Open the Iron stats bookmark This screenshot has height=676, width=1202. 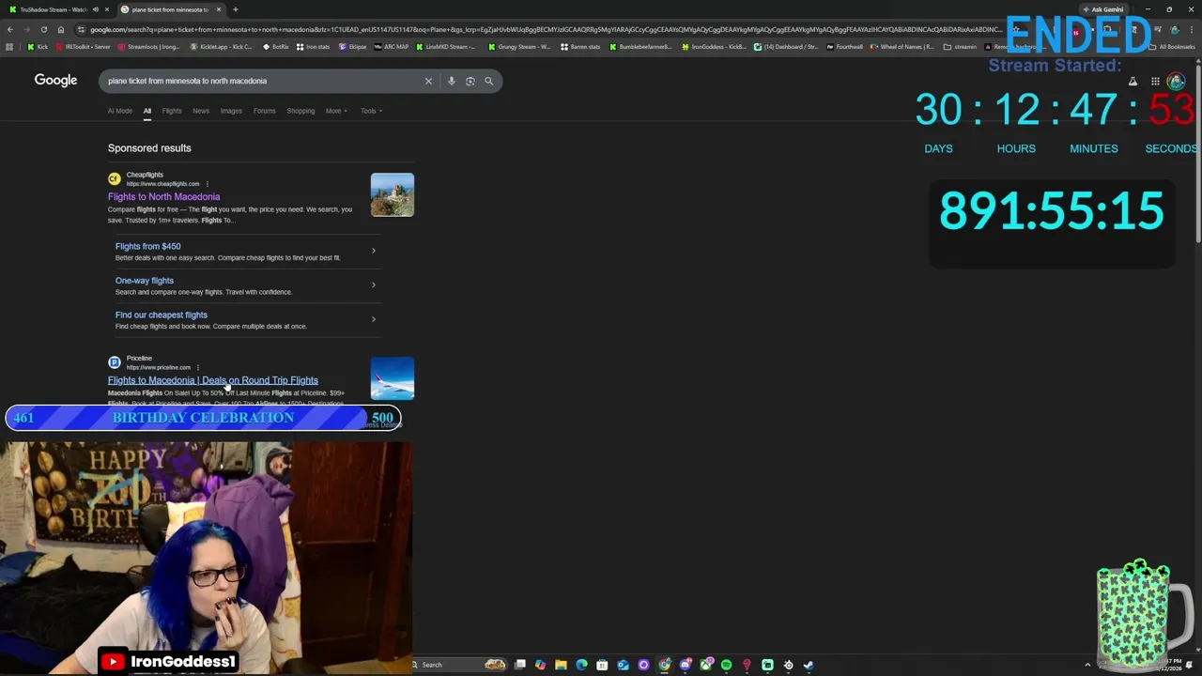pyautogui.click(x=313, y=46)
